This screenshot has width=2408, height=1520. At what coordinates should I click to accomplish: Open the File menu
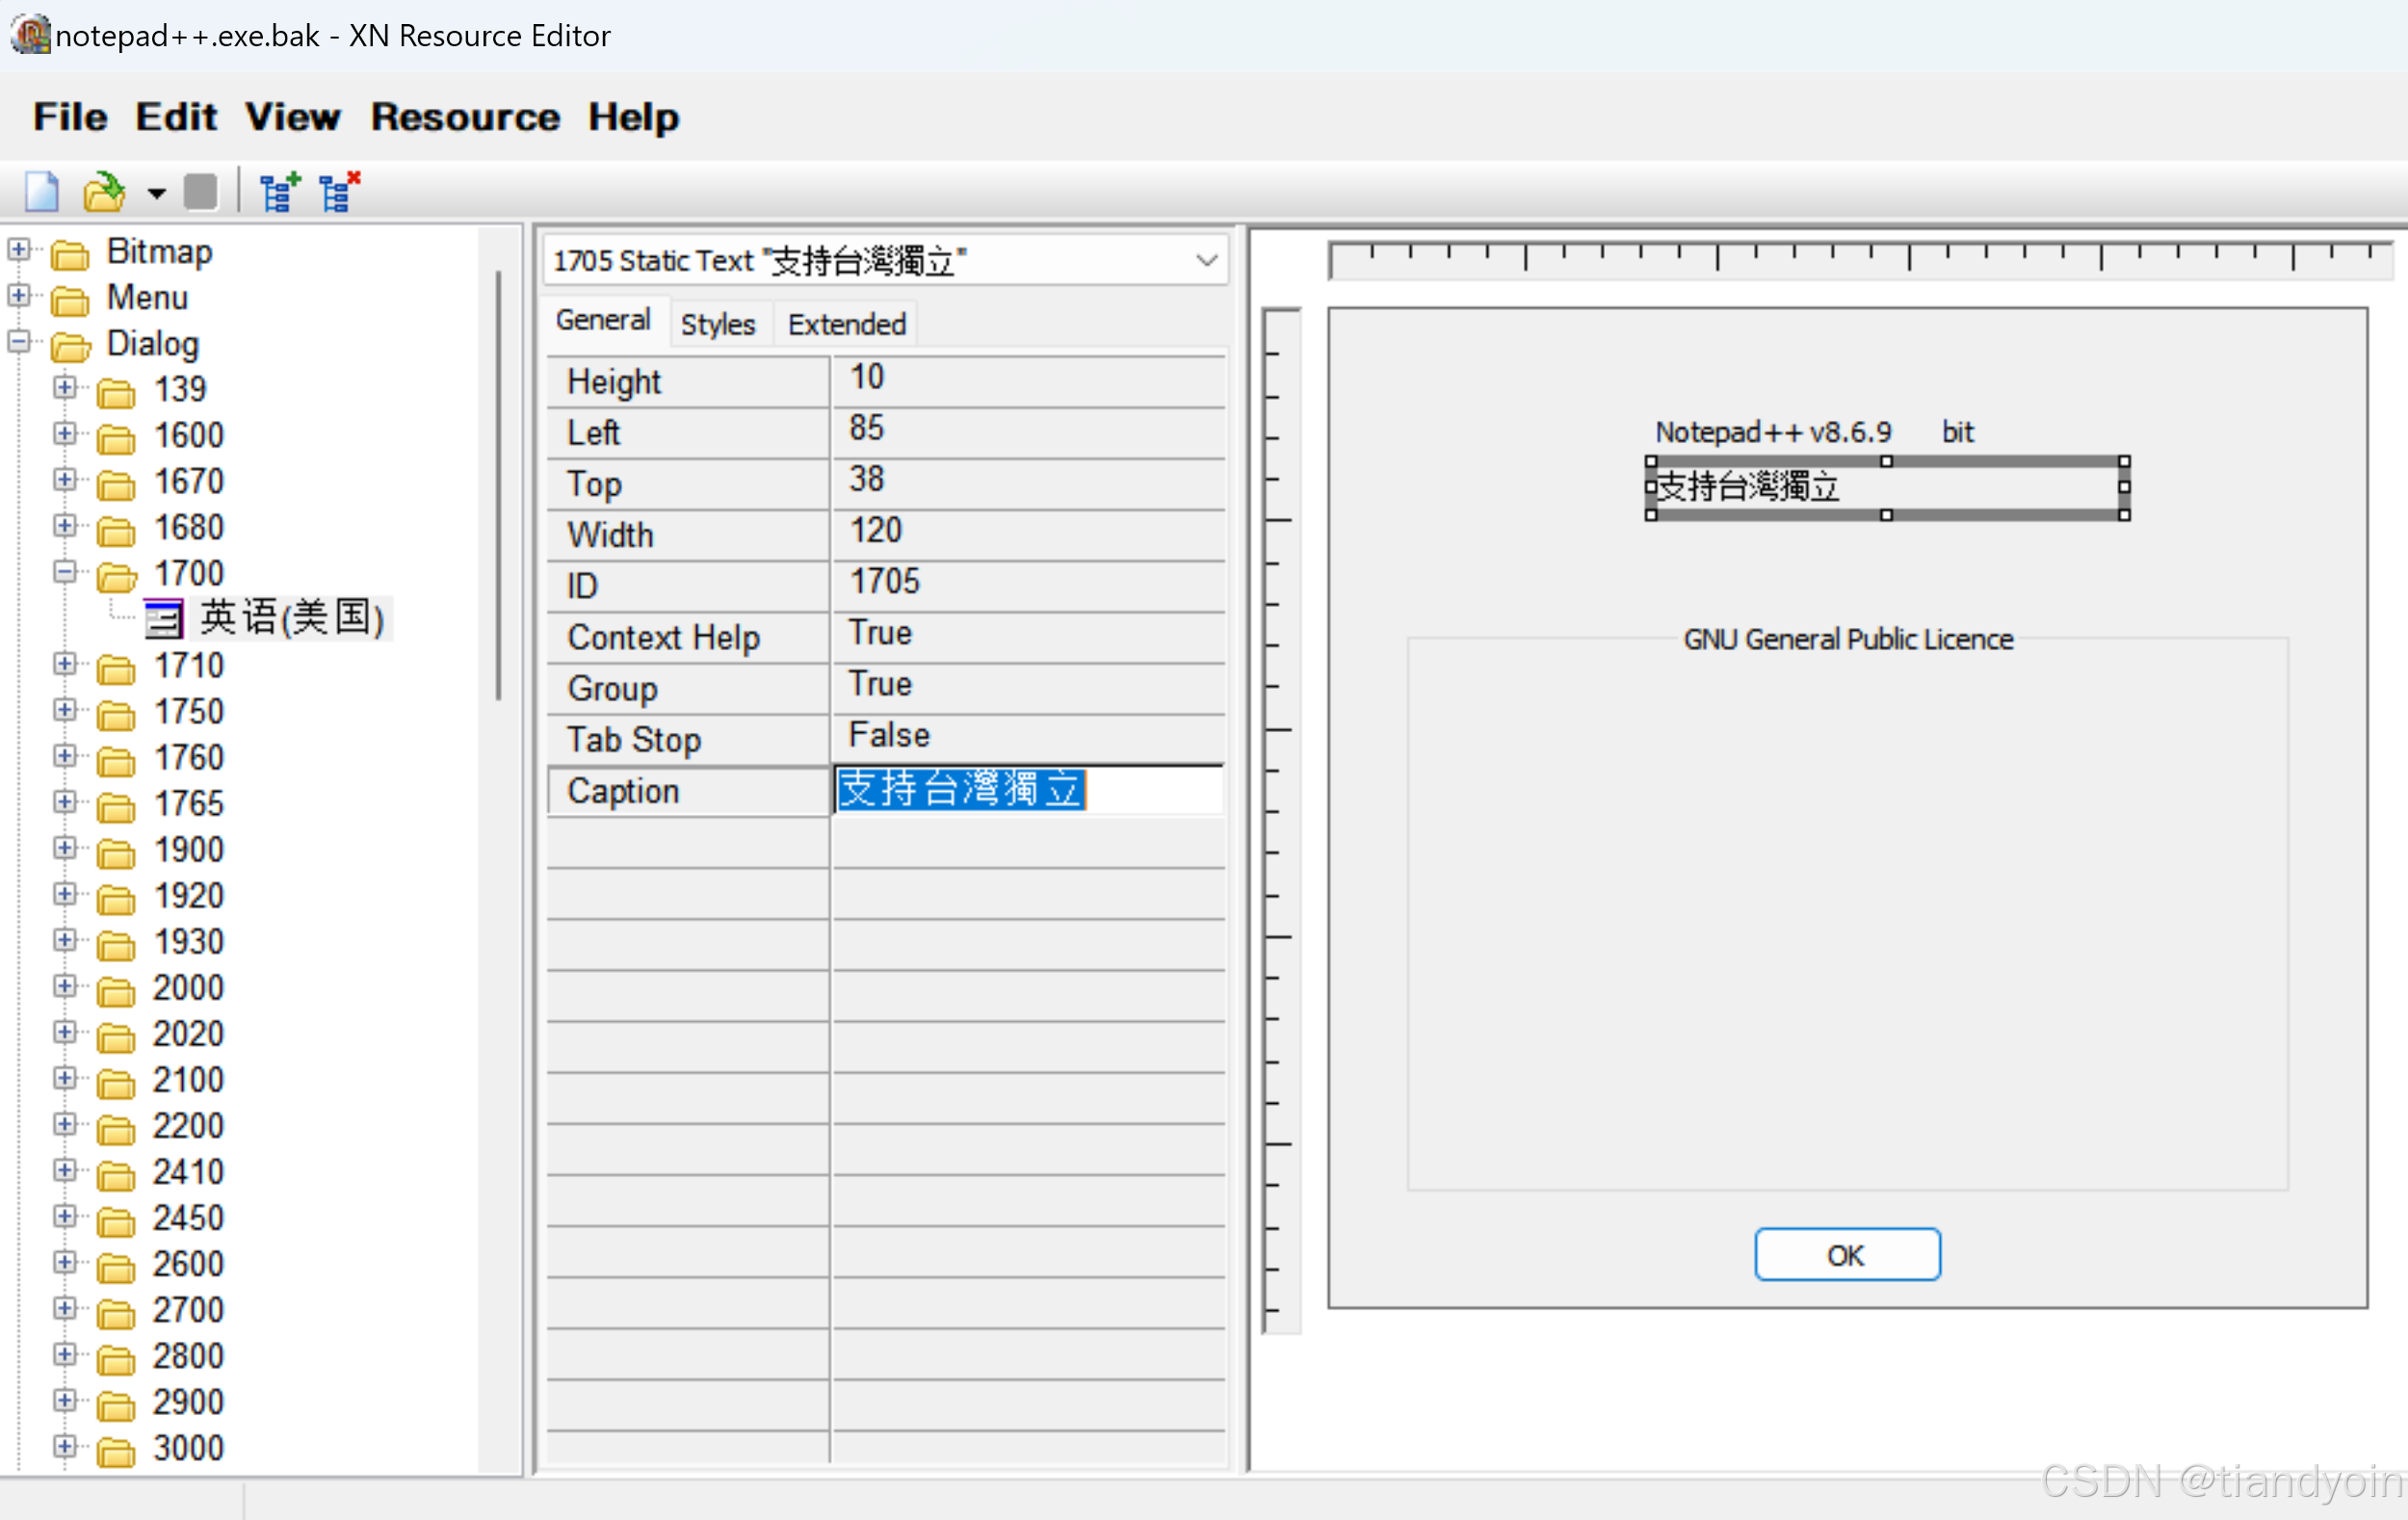point(70,117)
